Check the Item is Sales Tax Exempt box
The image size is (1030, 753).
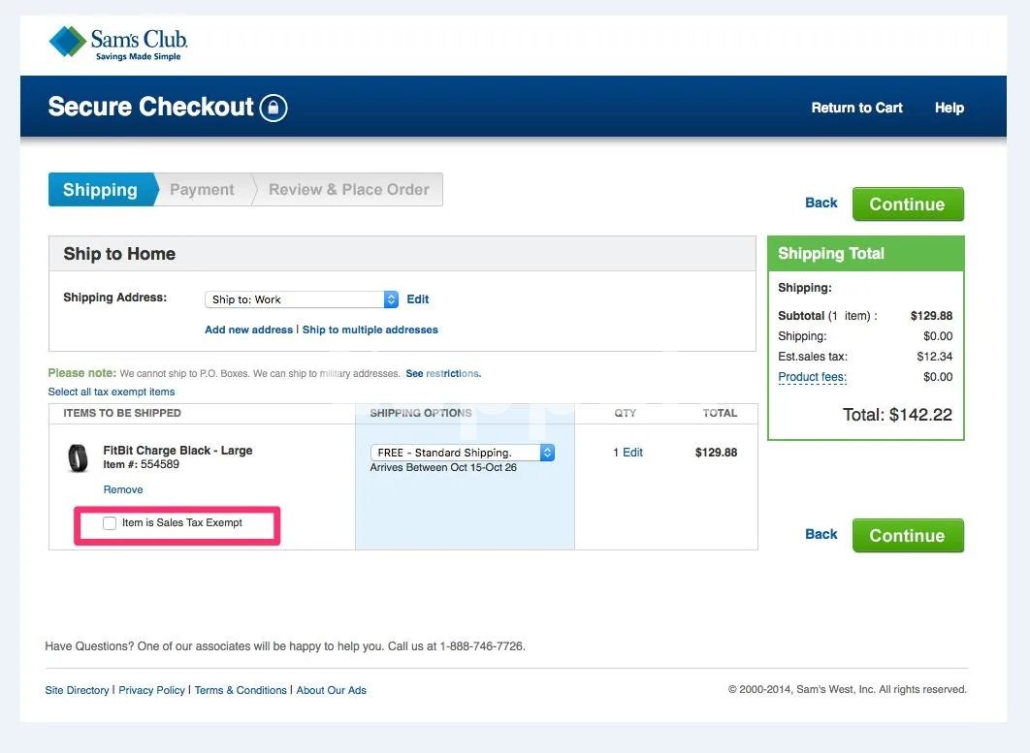pos(110,523)
